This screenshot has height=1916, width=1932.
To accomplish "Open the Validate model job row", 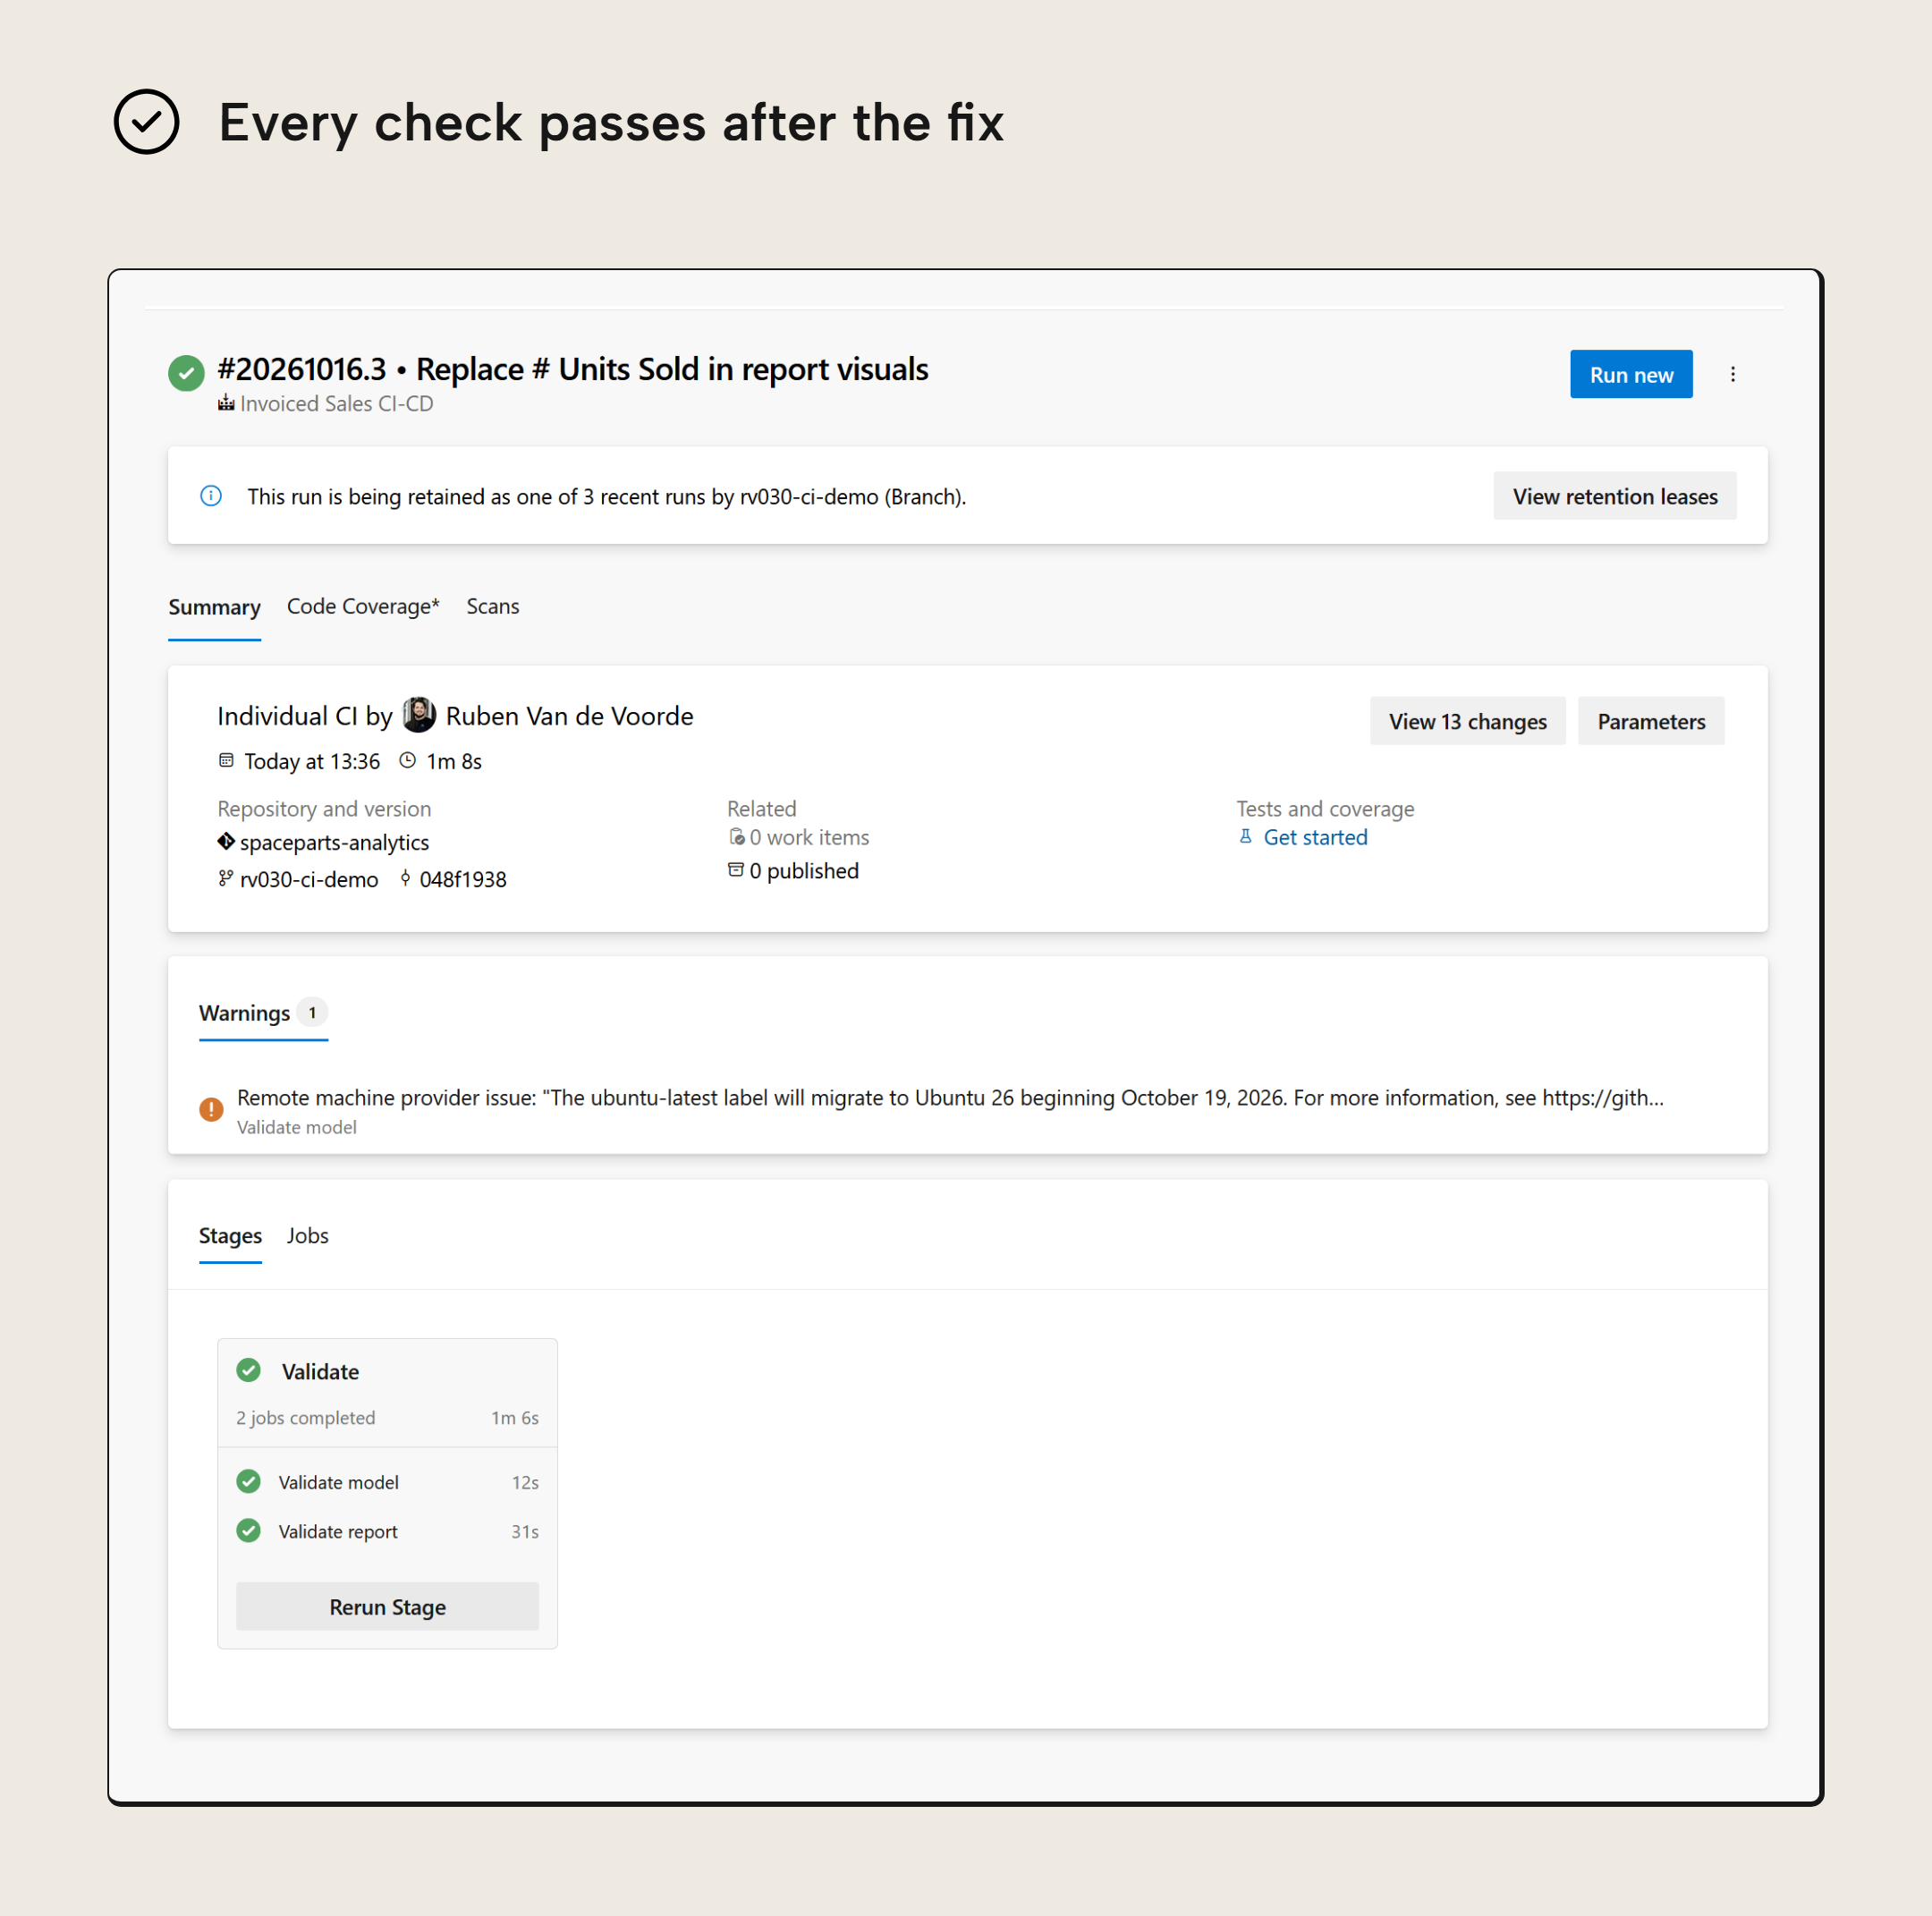I will tap(387, 1482).
